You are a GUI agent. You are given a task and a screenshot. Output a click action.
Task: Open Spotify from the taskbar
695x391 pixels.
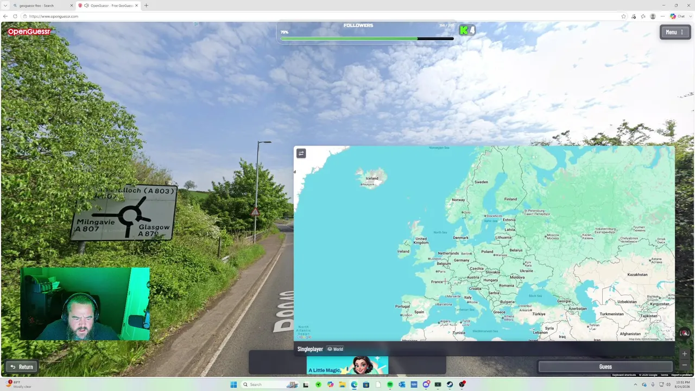tap(390, 384)
